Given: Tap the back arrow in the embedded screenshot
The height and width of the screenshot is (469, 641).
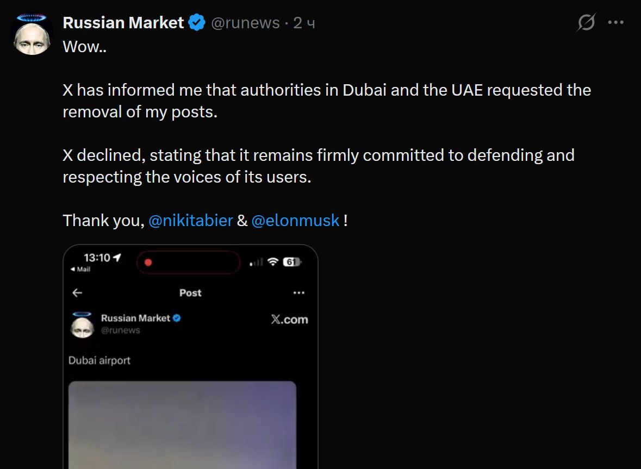Looking at the screenshot, I should coord(77,293).
